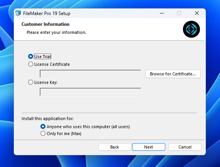Click the License Key text field
The height and width of the screenshot is (167, 220).
(91, 92)
